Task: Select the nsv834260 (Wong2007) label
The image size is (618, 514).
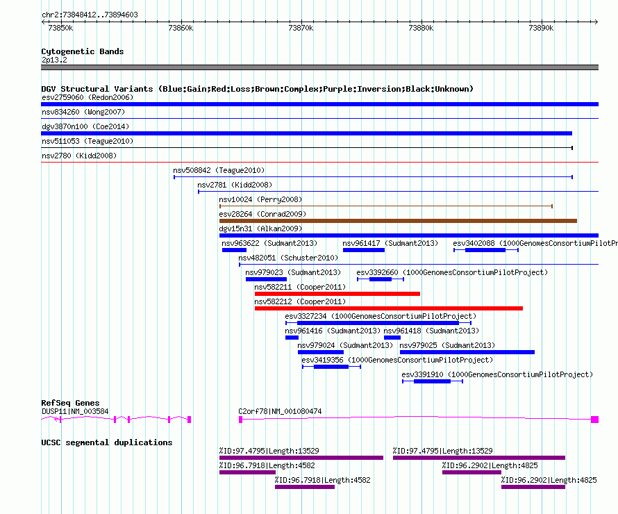Action: click(x=83, y=112)
